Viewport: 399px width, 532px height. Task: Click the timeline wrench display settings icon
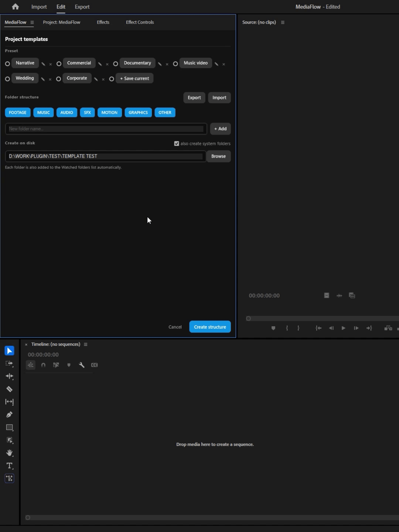click(x=82, y=365)
